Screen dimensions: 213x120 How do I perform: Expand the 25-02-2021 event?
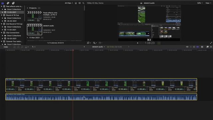pyautogui.click(x=2, y=21)
